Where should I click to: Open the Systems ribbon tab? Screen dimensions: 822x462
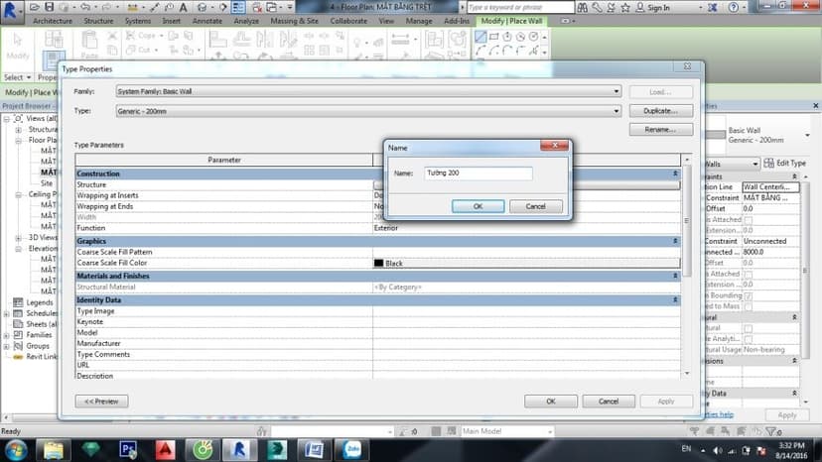138,21
